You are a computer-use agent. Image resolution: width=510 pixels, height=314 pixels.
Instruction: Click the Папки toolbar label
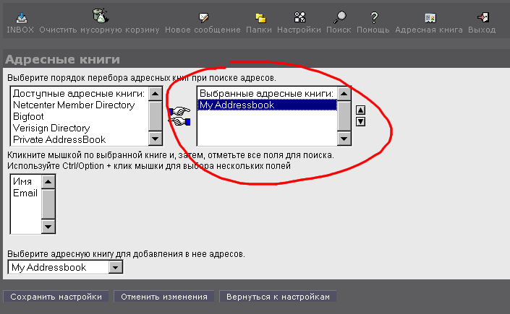[258, 30]
